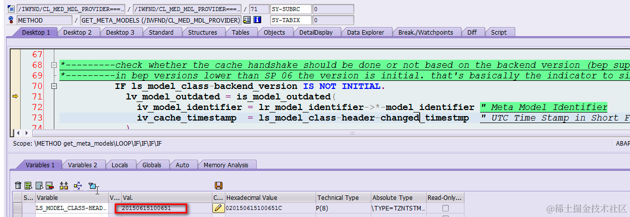Select the Globals tab
The width and height of the screenshot is (630, 217).
click(152, 165)
